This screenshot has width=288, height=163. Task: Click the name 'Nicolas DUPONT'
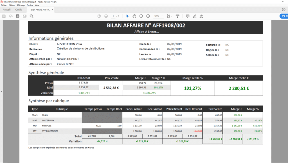tap(68, 59)
